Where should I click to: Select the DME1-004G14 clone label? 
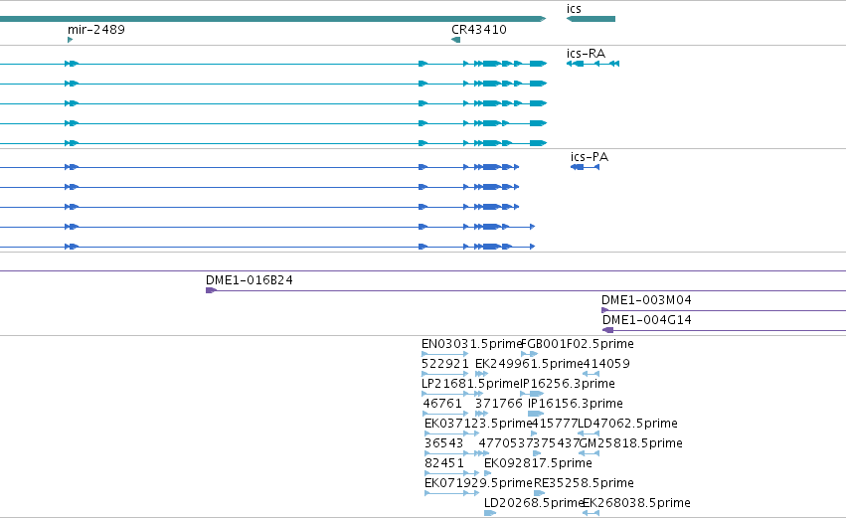[647, 320]
